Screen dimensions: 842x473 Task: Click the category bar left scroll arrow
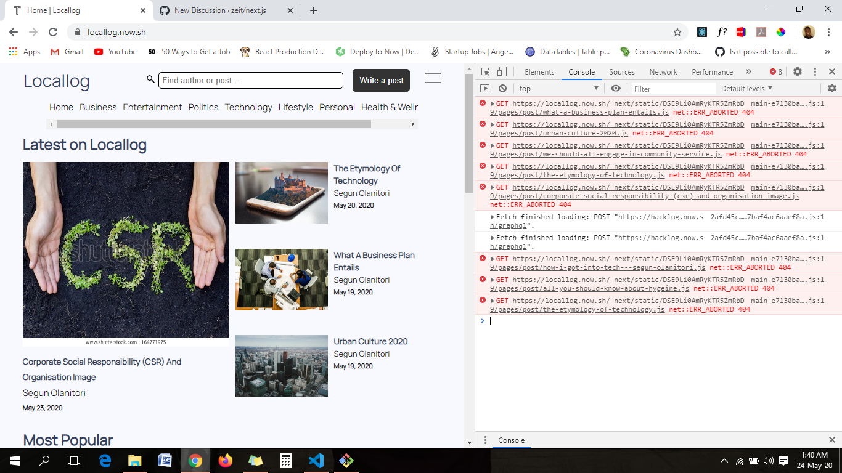pos(52,124)
